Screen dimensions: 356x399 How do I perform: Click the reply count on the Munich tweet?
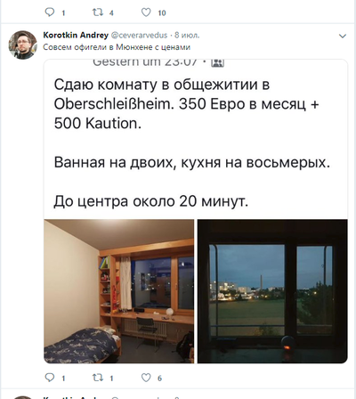click(x=63, y=379)
